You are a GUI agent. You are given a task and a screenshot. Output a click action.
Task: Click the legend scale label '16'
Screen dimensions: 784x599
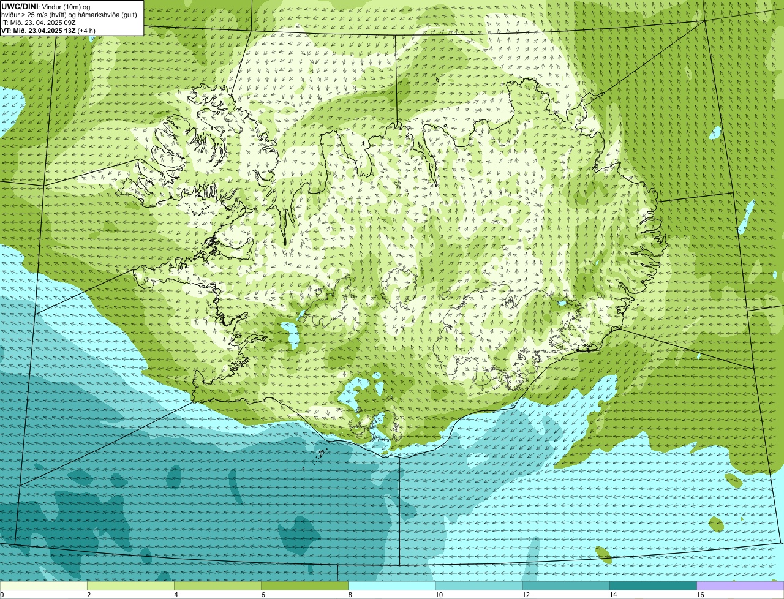(x=700, y=595)
